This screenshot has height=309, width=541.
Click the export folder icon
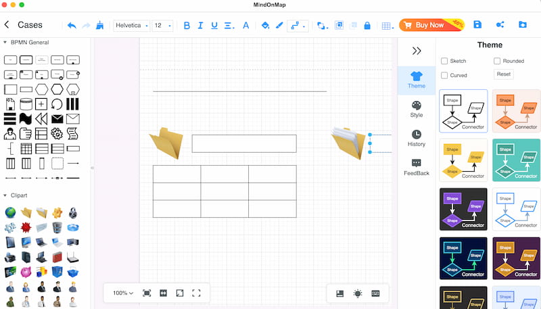[x=523, y=24]
